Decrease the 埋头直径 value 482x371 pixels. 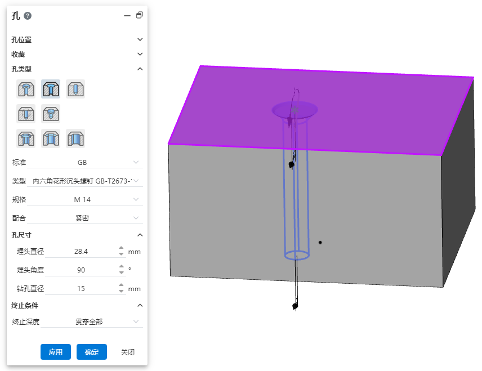[x=121, y=254]
